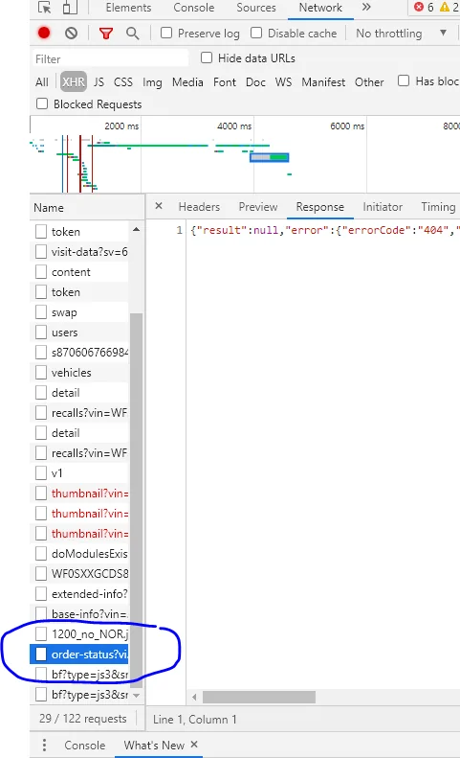
Task: Open the Timing tab
Action: (438, 207)
